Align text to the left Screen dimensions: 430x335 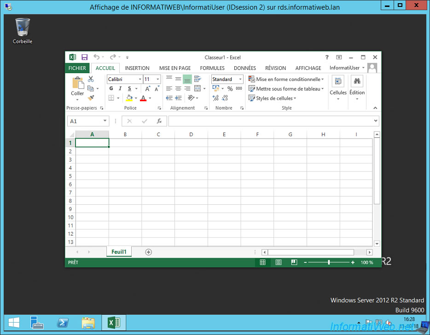[169, 88]
